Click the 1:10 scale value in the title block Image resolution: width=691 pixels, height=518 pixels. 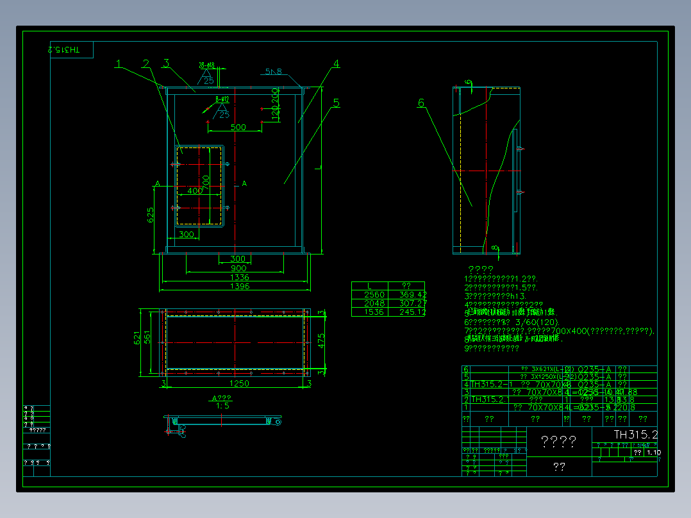coord(654,453)
